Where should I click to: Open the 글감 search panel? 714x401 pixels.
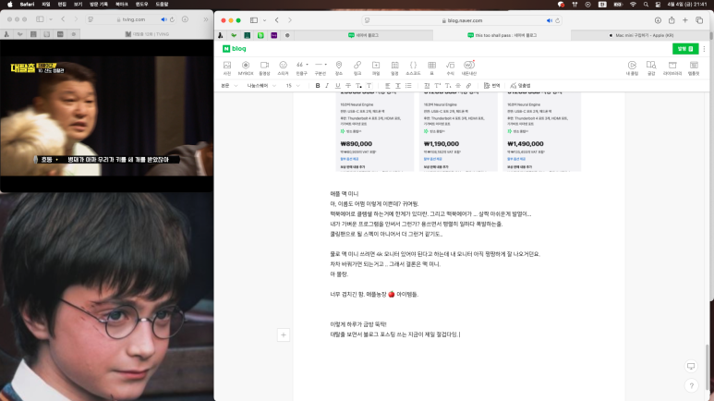point(651,67)
